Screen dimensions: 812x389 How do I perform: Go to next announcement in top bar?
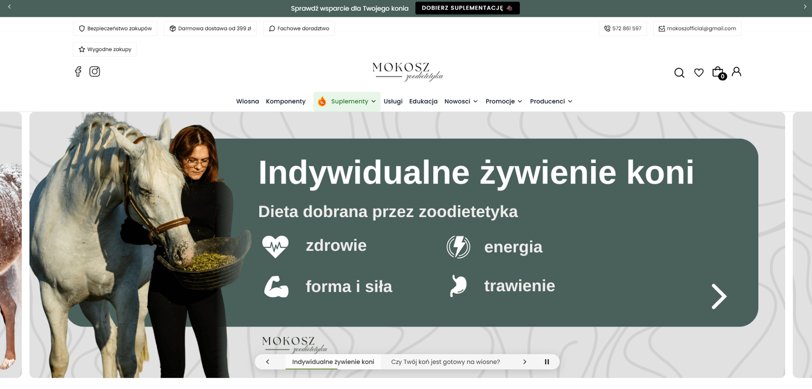(804, 7)
